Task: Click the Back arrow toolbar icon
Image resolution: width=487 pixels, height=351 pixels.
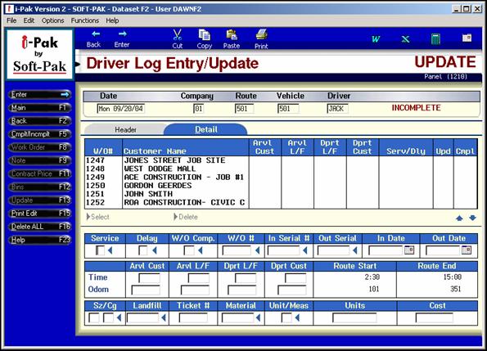Action: (x=95, y=34)
